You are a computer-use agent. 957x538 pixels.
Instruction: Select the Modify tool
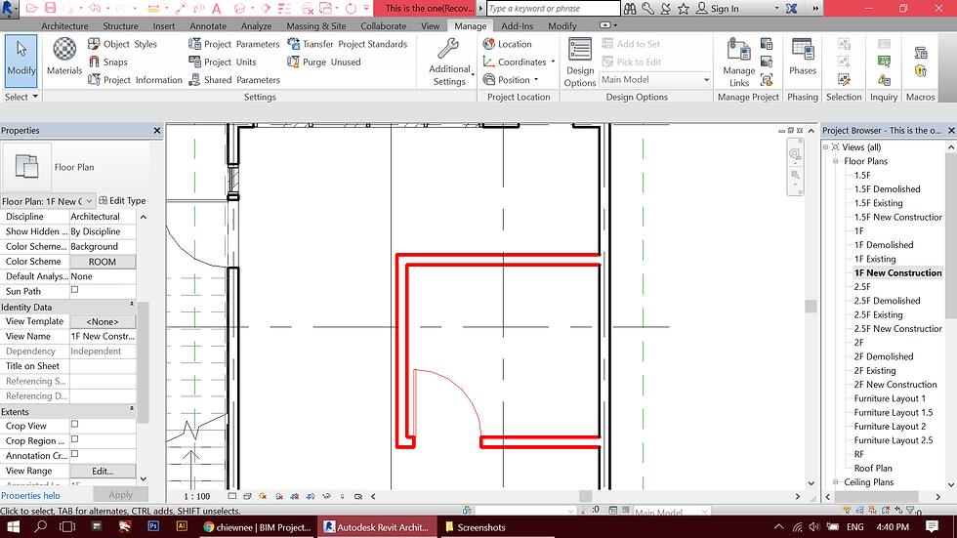[21, 61]
